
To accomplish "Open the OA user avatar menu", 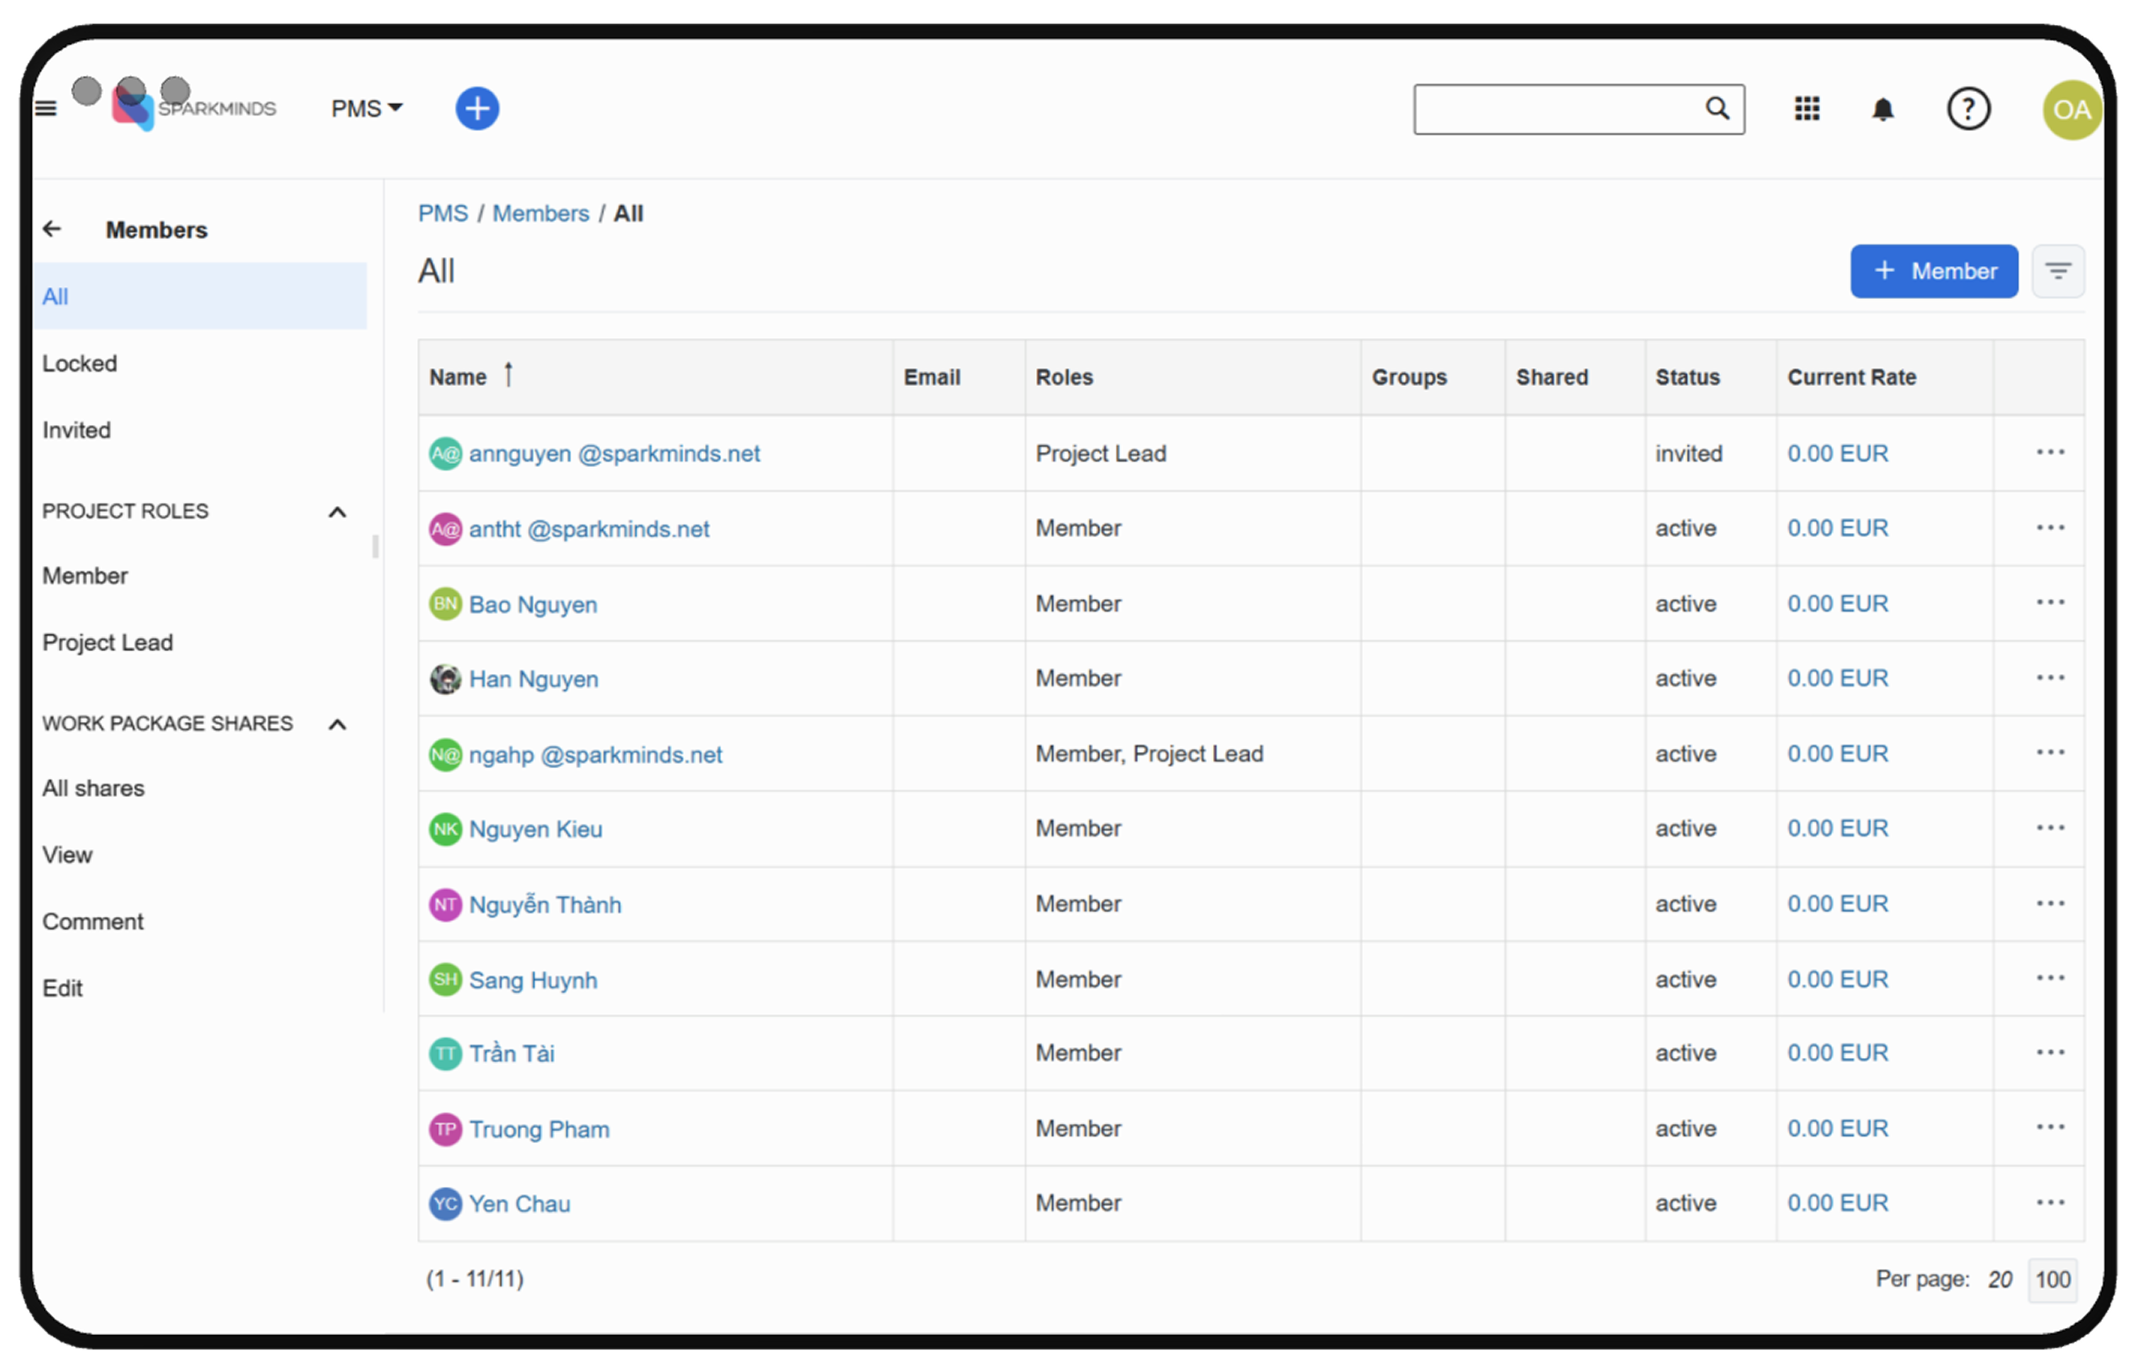I will pos(2071,109).
